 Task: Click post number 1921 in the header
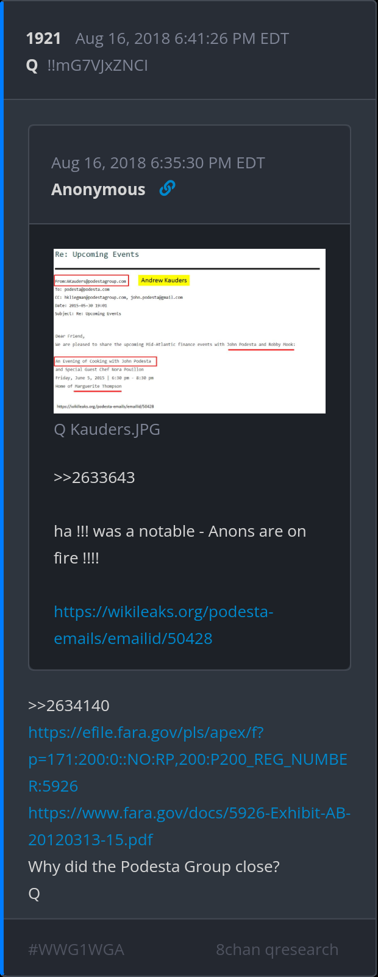pyautogui.click(x=43, y=38)
